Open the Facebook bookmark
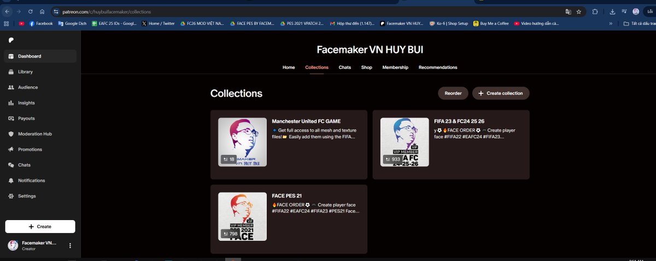 click(x=41, y=23)
